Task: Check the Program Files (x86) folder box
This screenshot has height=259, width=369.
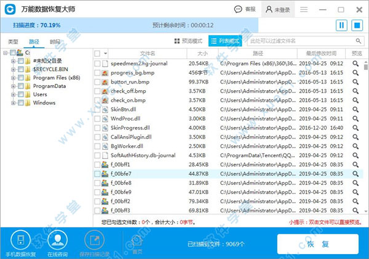Action: coord(21,78)
